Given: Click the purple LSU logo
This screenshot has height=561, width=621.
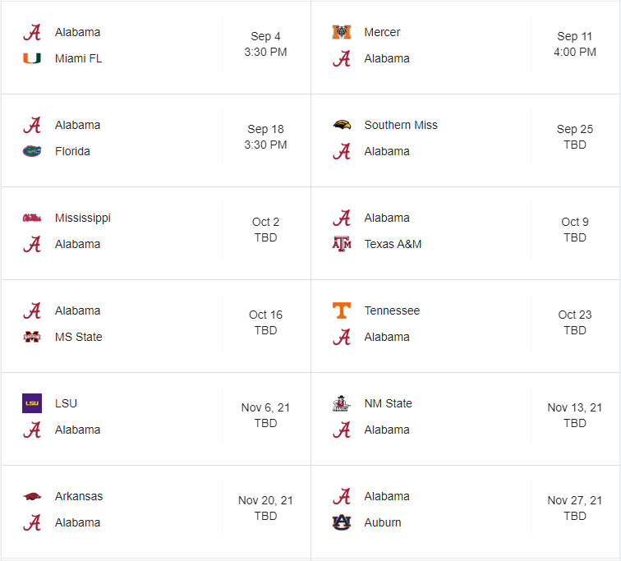Looking at the screenshot, I should click(32, 403).
